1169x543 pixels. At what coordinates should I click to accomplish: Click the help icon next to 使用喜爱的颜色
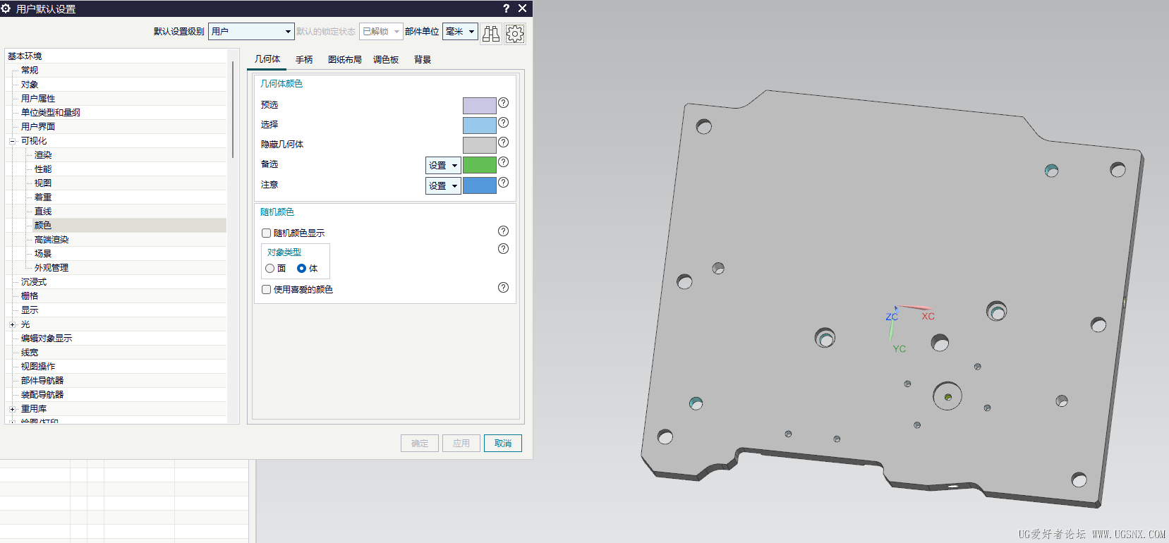[503, 288]
